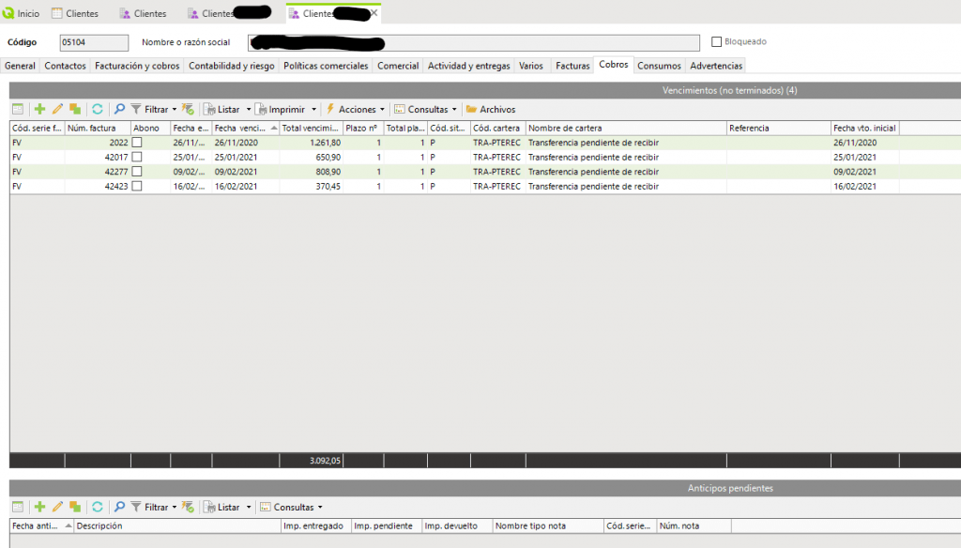Click quick filter icon in Anticipos pendientes toolbar

pos(188,507)
